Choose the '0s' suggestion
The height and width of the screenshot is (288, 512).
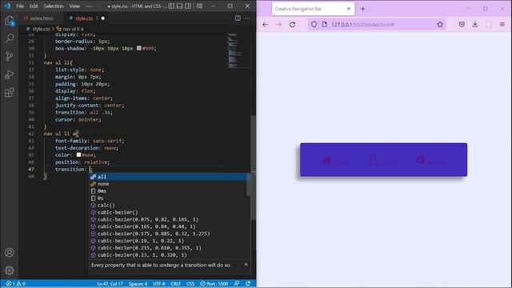[x=168, y=198]
